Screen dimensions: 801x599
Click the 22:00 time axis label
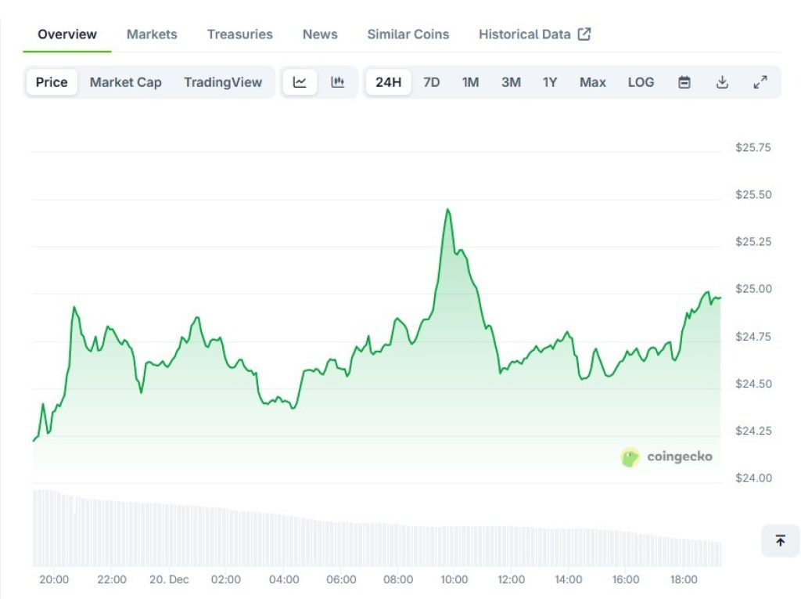click(x=111, y=579)
